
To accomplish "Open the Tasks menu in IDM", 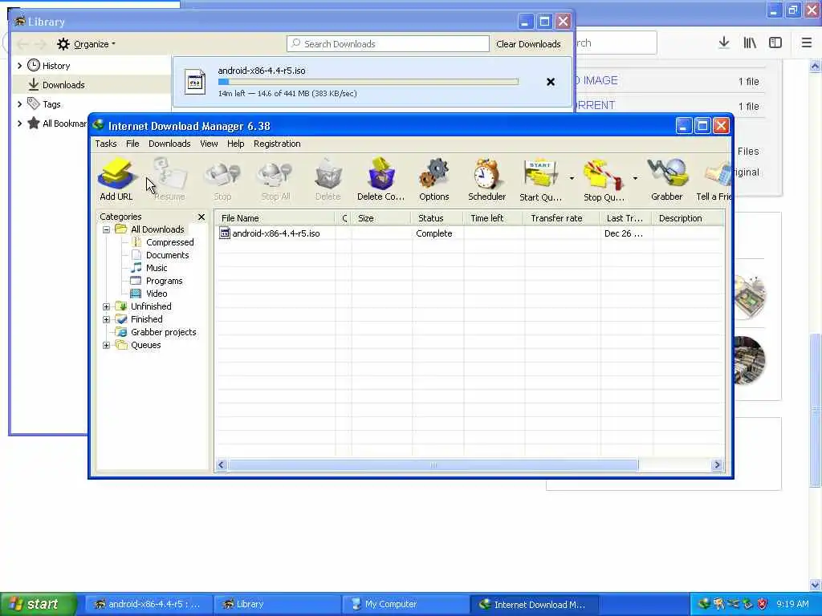I will pos(106,144).
